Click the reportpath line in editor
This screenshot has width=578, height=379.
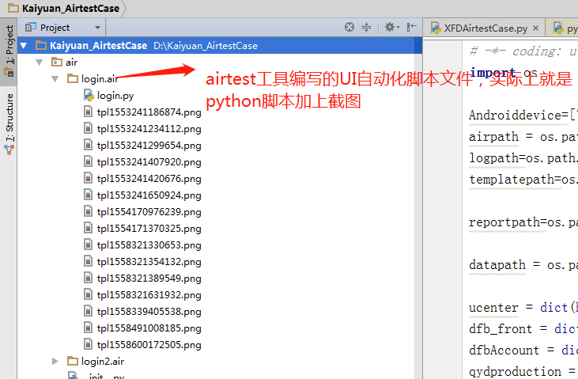pos(523,222)
